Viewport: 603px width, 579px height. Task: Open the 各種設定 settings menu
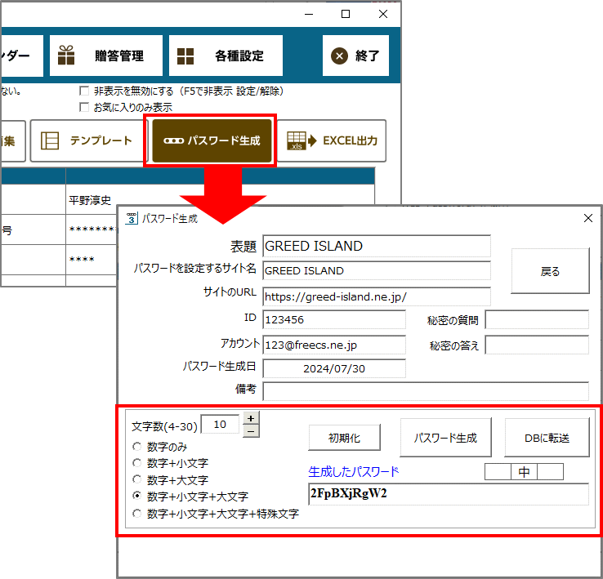(226, 56)
